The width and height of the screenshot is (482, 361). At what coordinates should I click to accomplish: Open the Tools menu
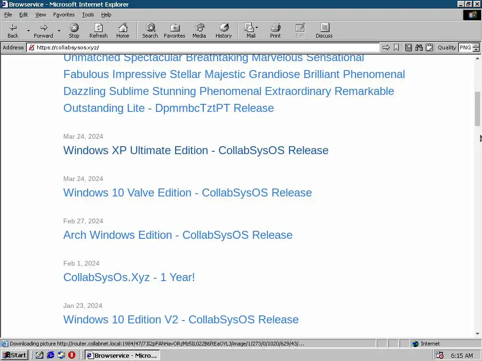pyautogui.click(x=88, y=15)
